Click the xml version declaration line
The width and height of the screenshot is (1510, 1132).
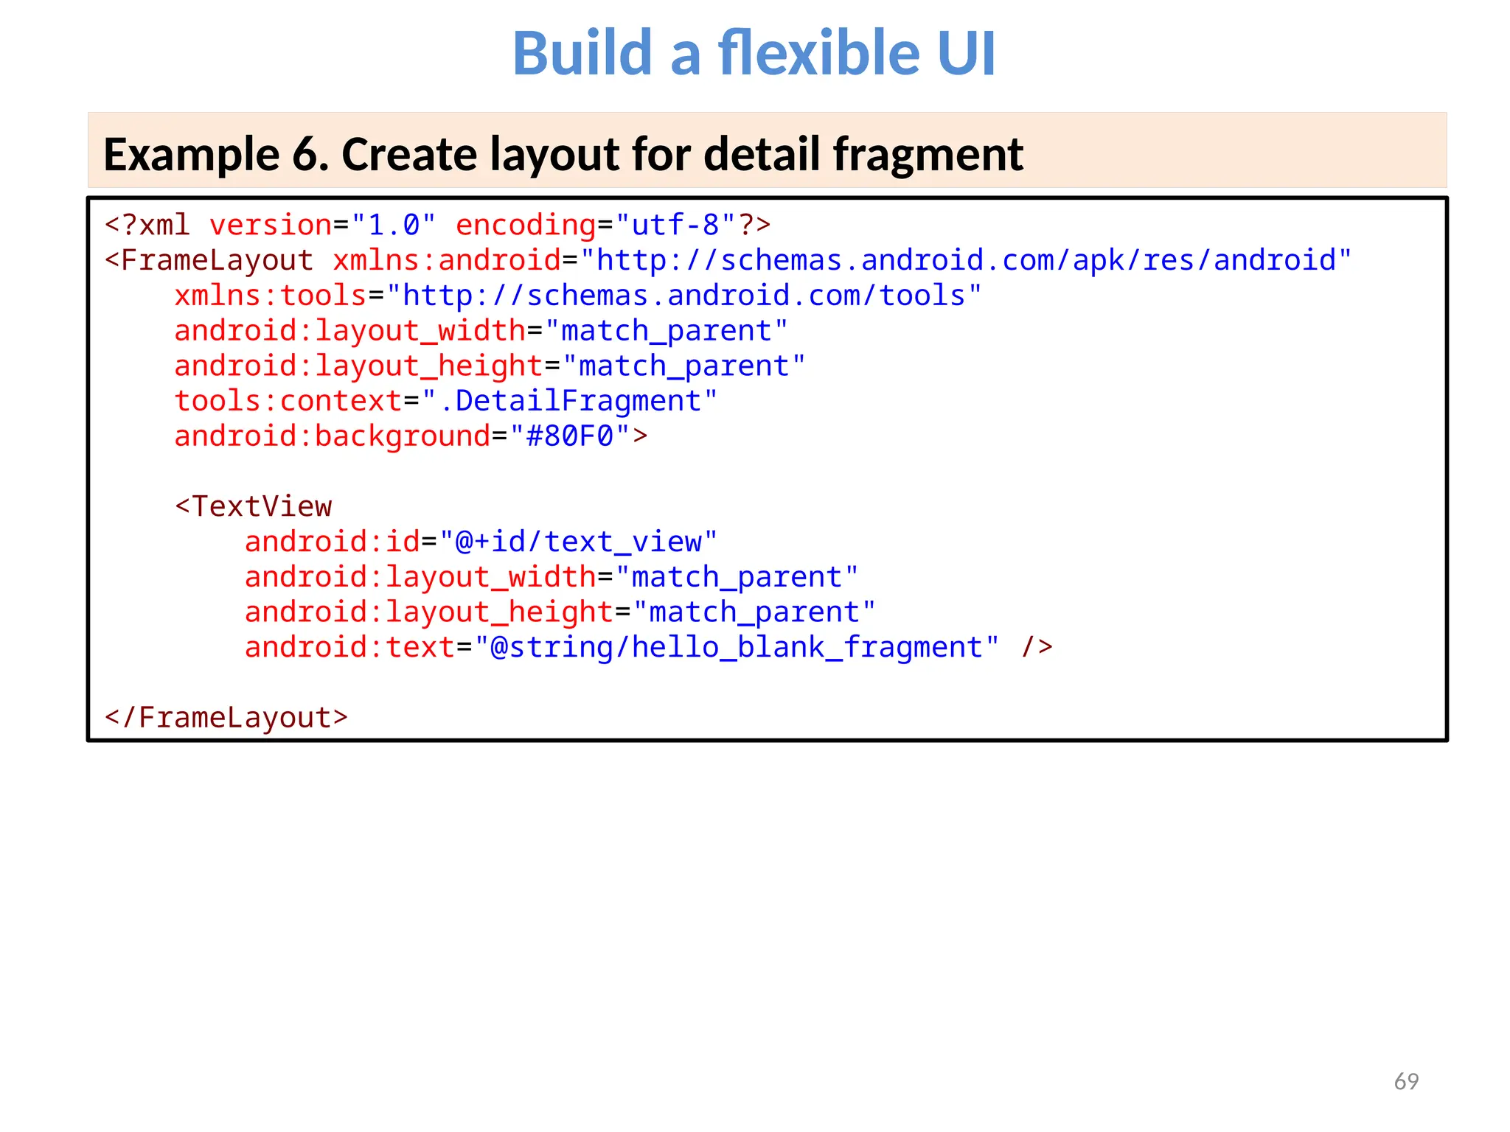(x=438, y=225)
